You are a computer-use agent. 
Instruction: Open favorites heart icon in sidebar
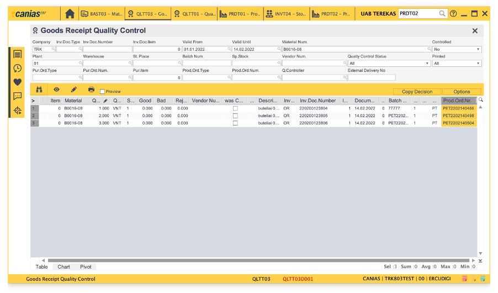tap(18, 82)
